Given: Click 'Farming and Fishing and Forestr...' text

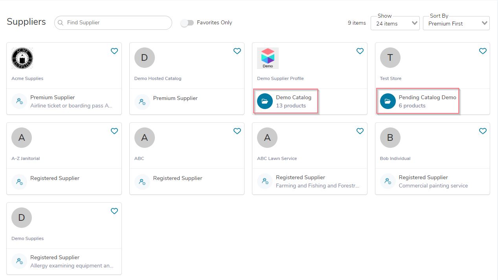Looking at the screenshot, I should coord(318,186).
